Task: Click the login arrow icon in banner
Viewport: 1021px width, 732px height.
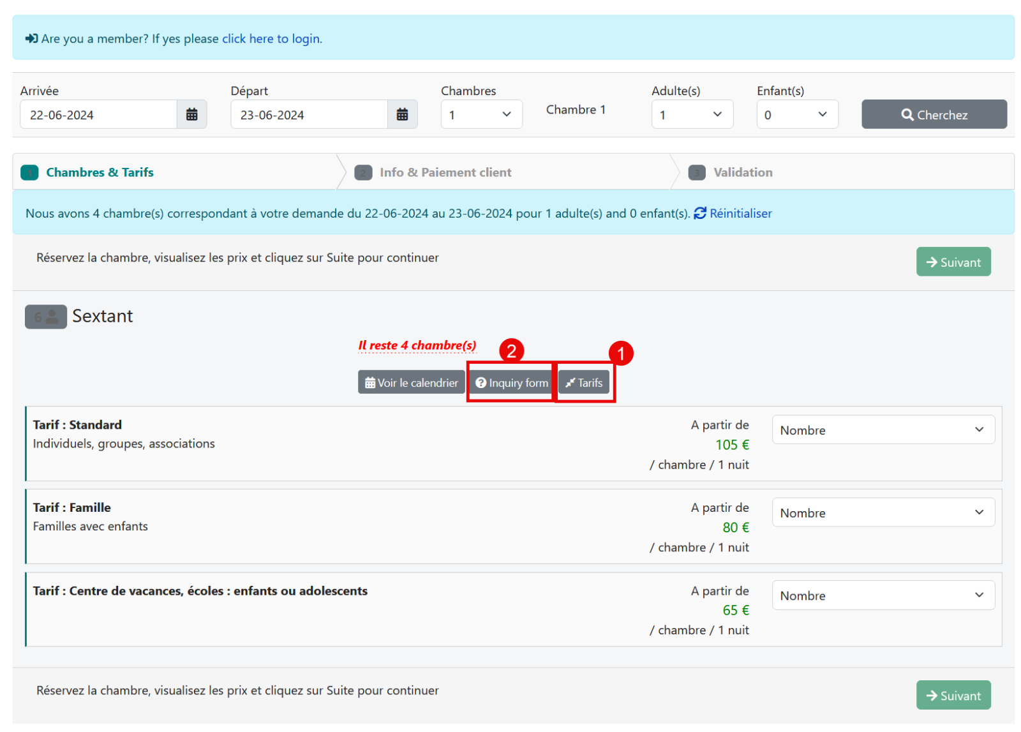Action: 31,39
